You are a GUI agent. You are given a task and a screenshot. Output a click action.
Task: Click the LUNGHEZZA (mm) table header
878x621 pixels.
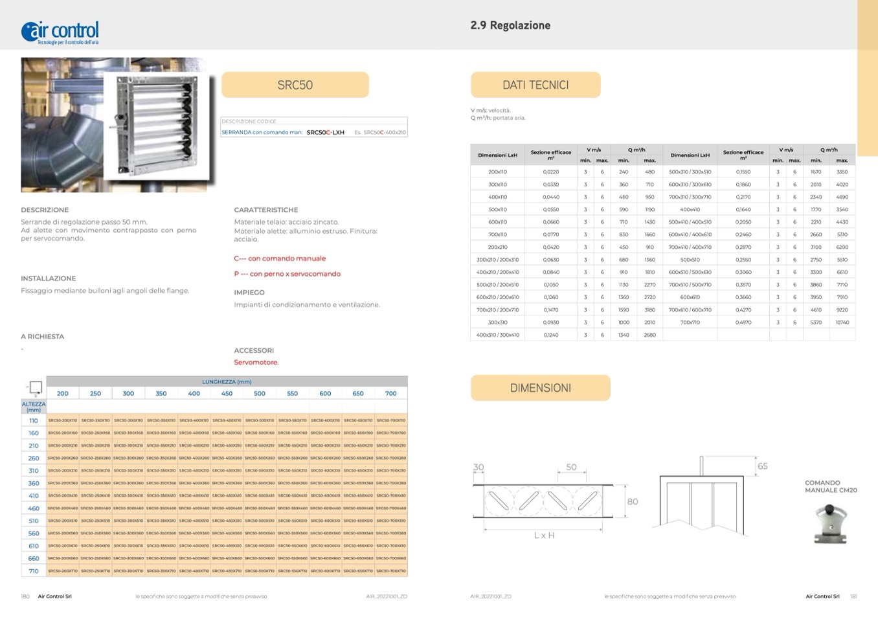[x=227, y=381]
